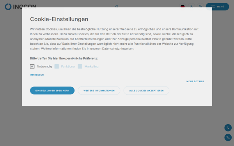Click the 'Bitte treffen Sie hier Ihre persönliche Präferenz' text

[x=64, y=58]
